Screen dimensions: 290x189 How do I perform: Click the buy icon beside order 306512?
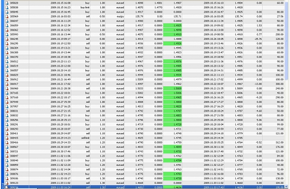click(x=6, y=62)
